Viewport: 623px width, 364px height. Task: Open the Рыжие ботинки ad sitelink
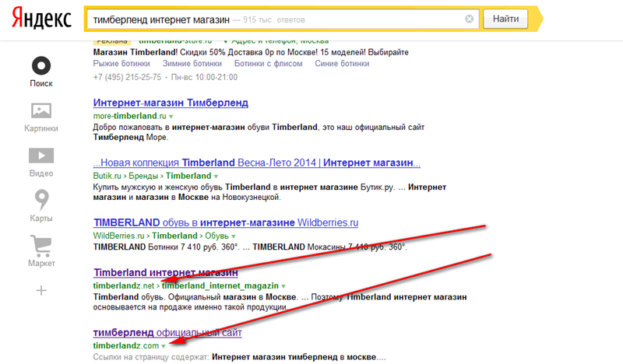pos(121,64)
